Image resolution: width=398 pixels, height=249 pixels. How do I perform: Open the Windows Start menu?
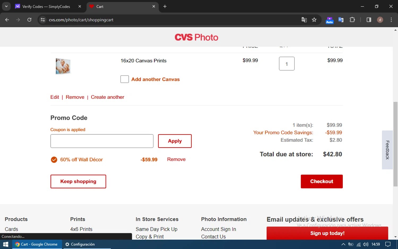click(x=6, y=244)
